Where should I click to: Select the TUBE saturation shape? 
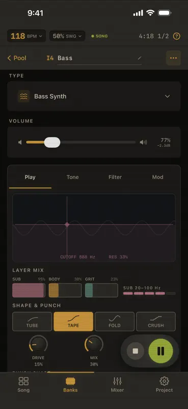32,322
